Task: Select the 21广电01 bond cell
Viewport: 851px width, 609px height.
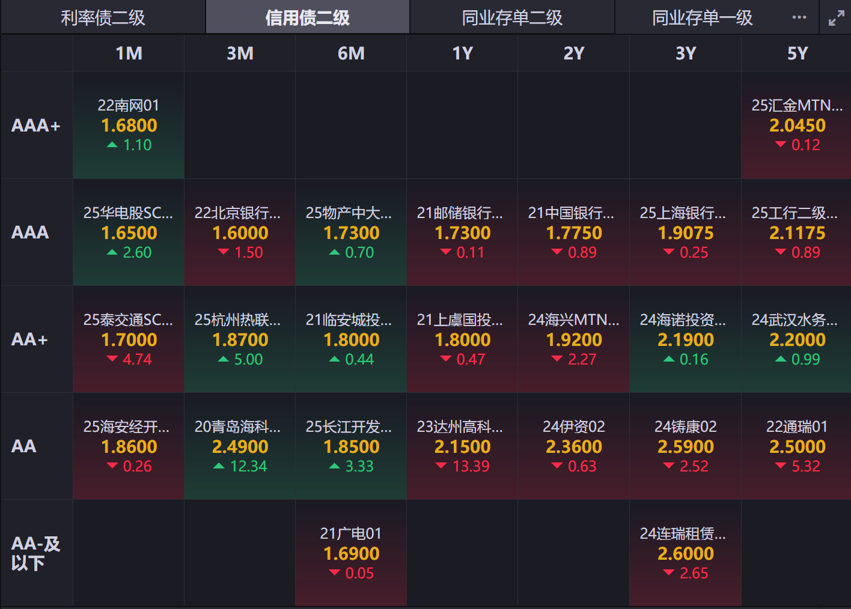Action: (x=351, y=553)
